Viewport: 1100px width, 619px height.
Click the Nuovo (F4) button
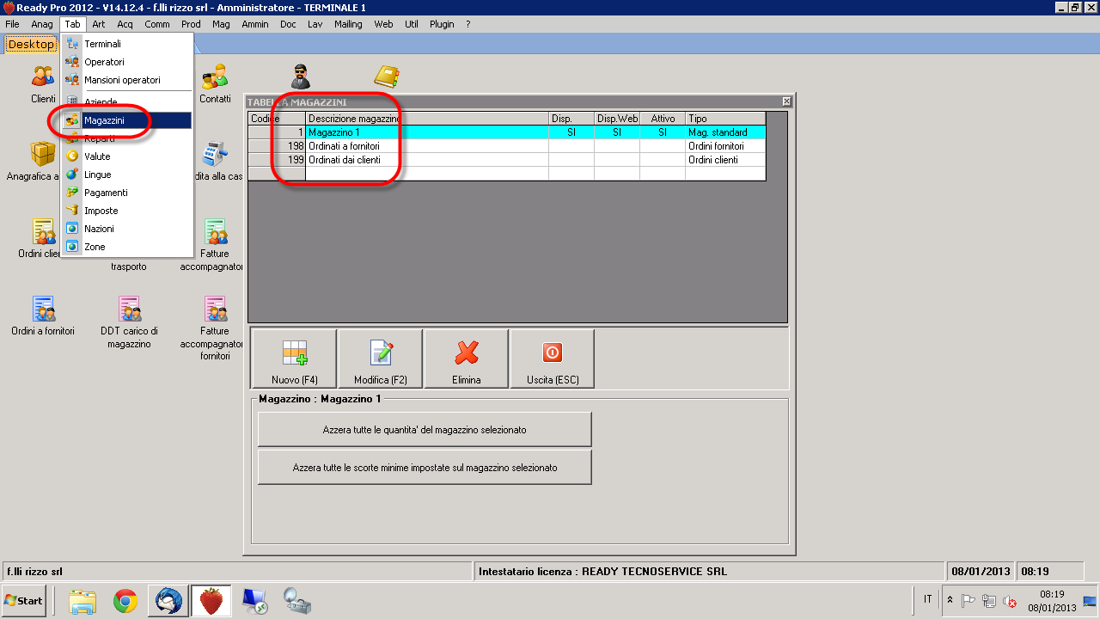point(294,359)
